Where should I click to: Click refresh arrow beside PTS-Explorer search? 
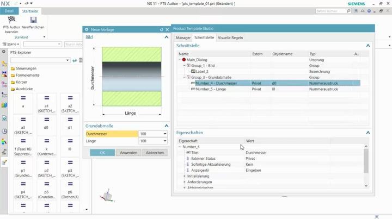(x=75, y=60)
